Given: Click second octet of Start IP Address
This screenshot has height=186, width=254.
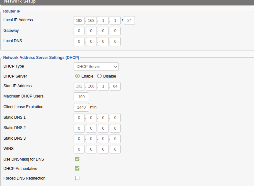Looking at the screenshot, I should pos(91,86).
